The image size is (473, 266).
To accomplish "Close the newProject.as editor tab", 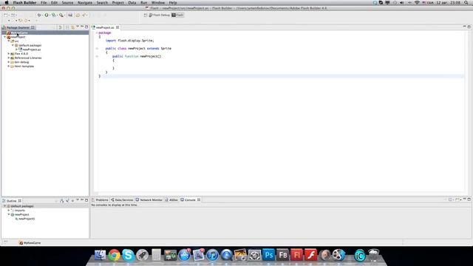I will (118, 27).
